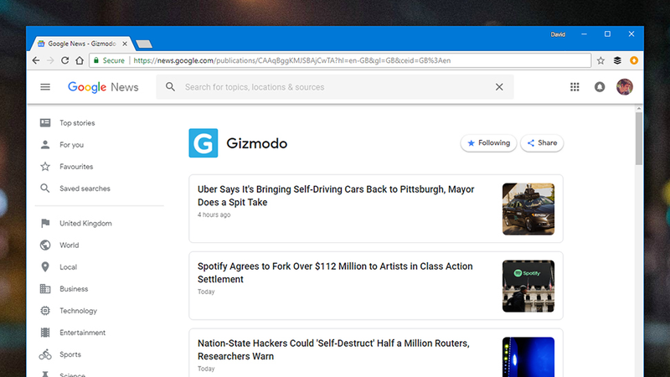Viewport: 670px width, 377px height.
Task: Close the Google News browser tab
Action: [x=125, y=44]
